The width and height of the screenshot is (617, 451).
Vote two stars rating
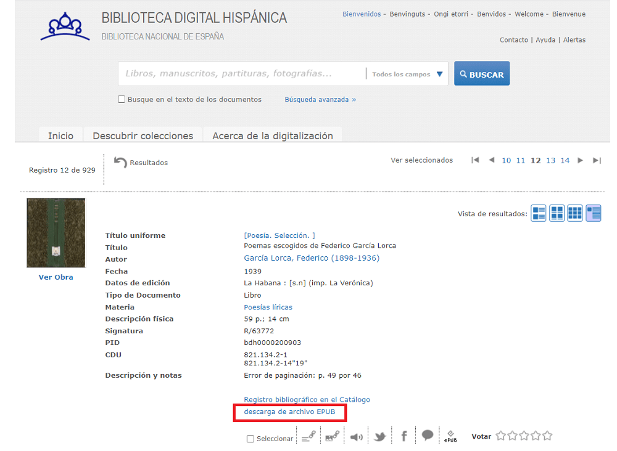[512, 436]
